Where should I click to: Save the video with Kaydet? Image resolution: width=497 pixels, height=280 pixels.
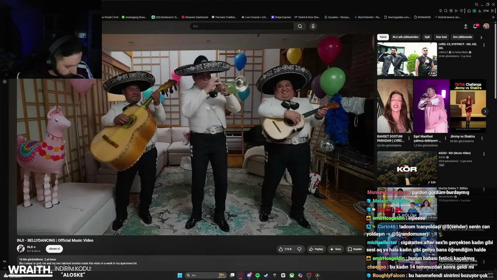tap(355, 249)
